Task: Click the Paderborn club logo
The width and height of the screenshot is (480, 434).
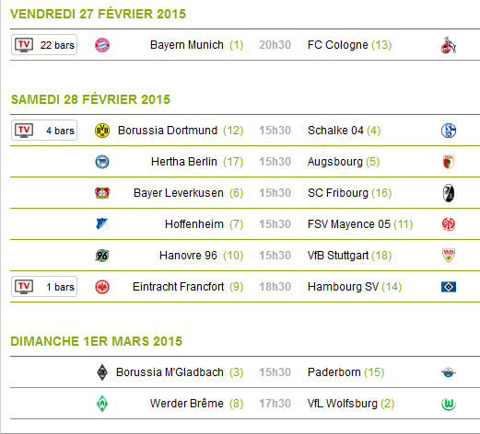Action: coord(449,372)
